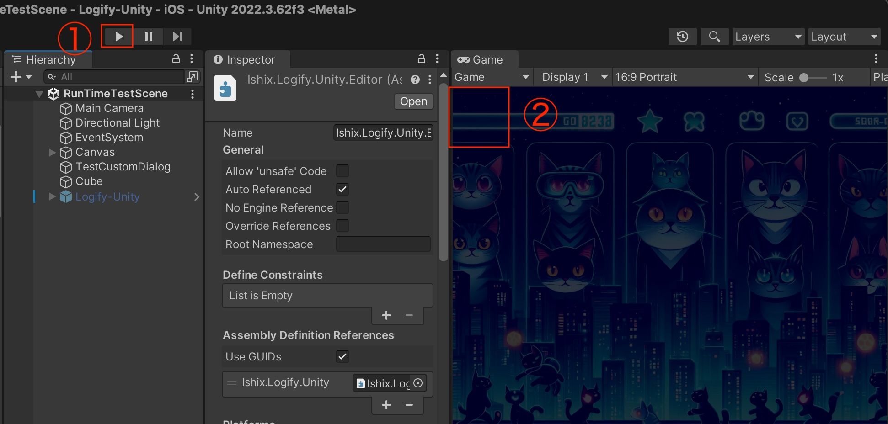The image size is (888, 424).
Task: Toggle the Use GUIDs checkbox
Action: pyautogui.click(x=342, y=356)
